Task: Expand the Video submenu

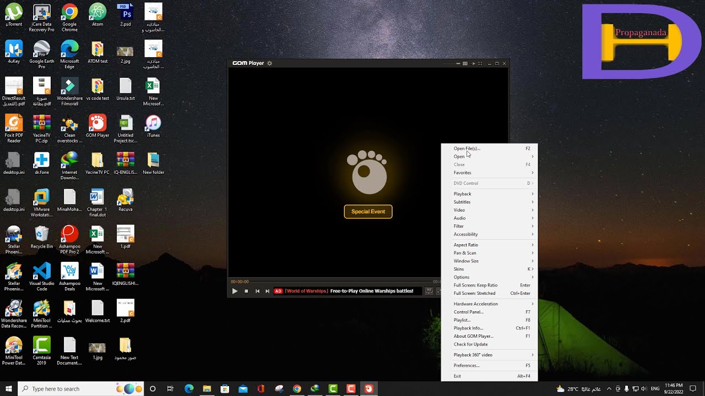Action: click(x=489, y=210)
